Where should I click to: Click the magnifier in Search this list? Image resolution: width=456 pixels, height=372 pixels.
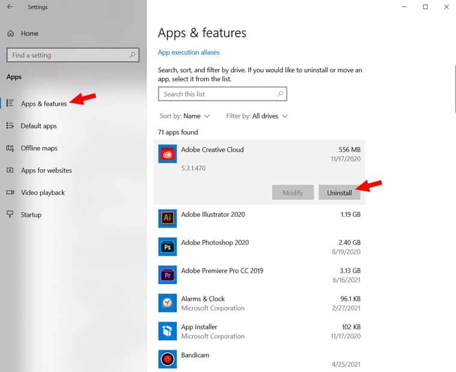280,94
